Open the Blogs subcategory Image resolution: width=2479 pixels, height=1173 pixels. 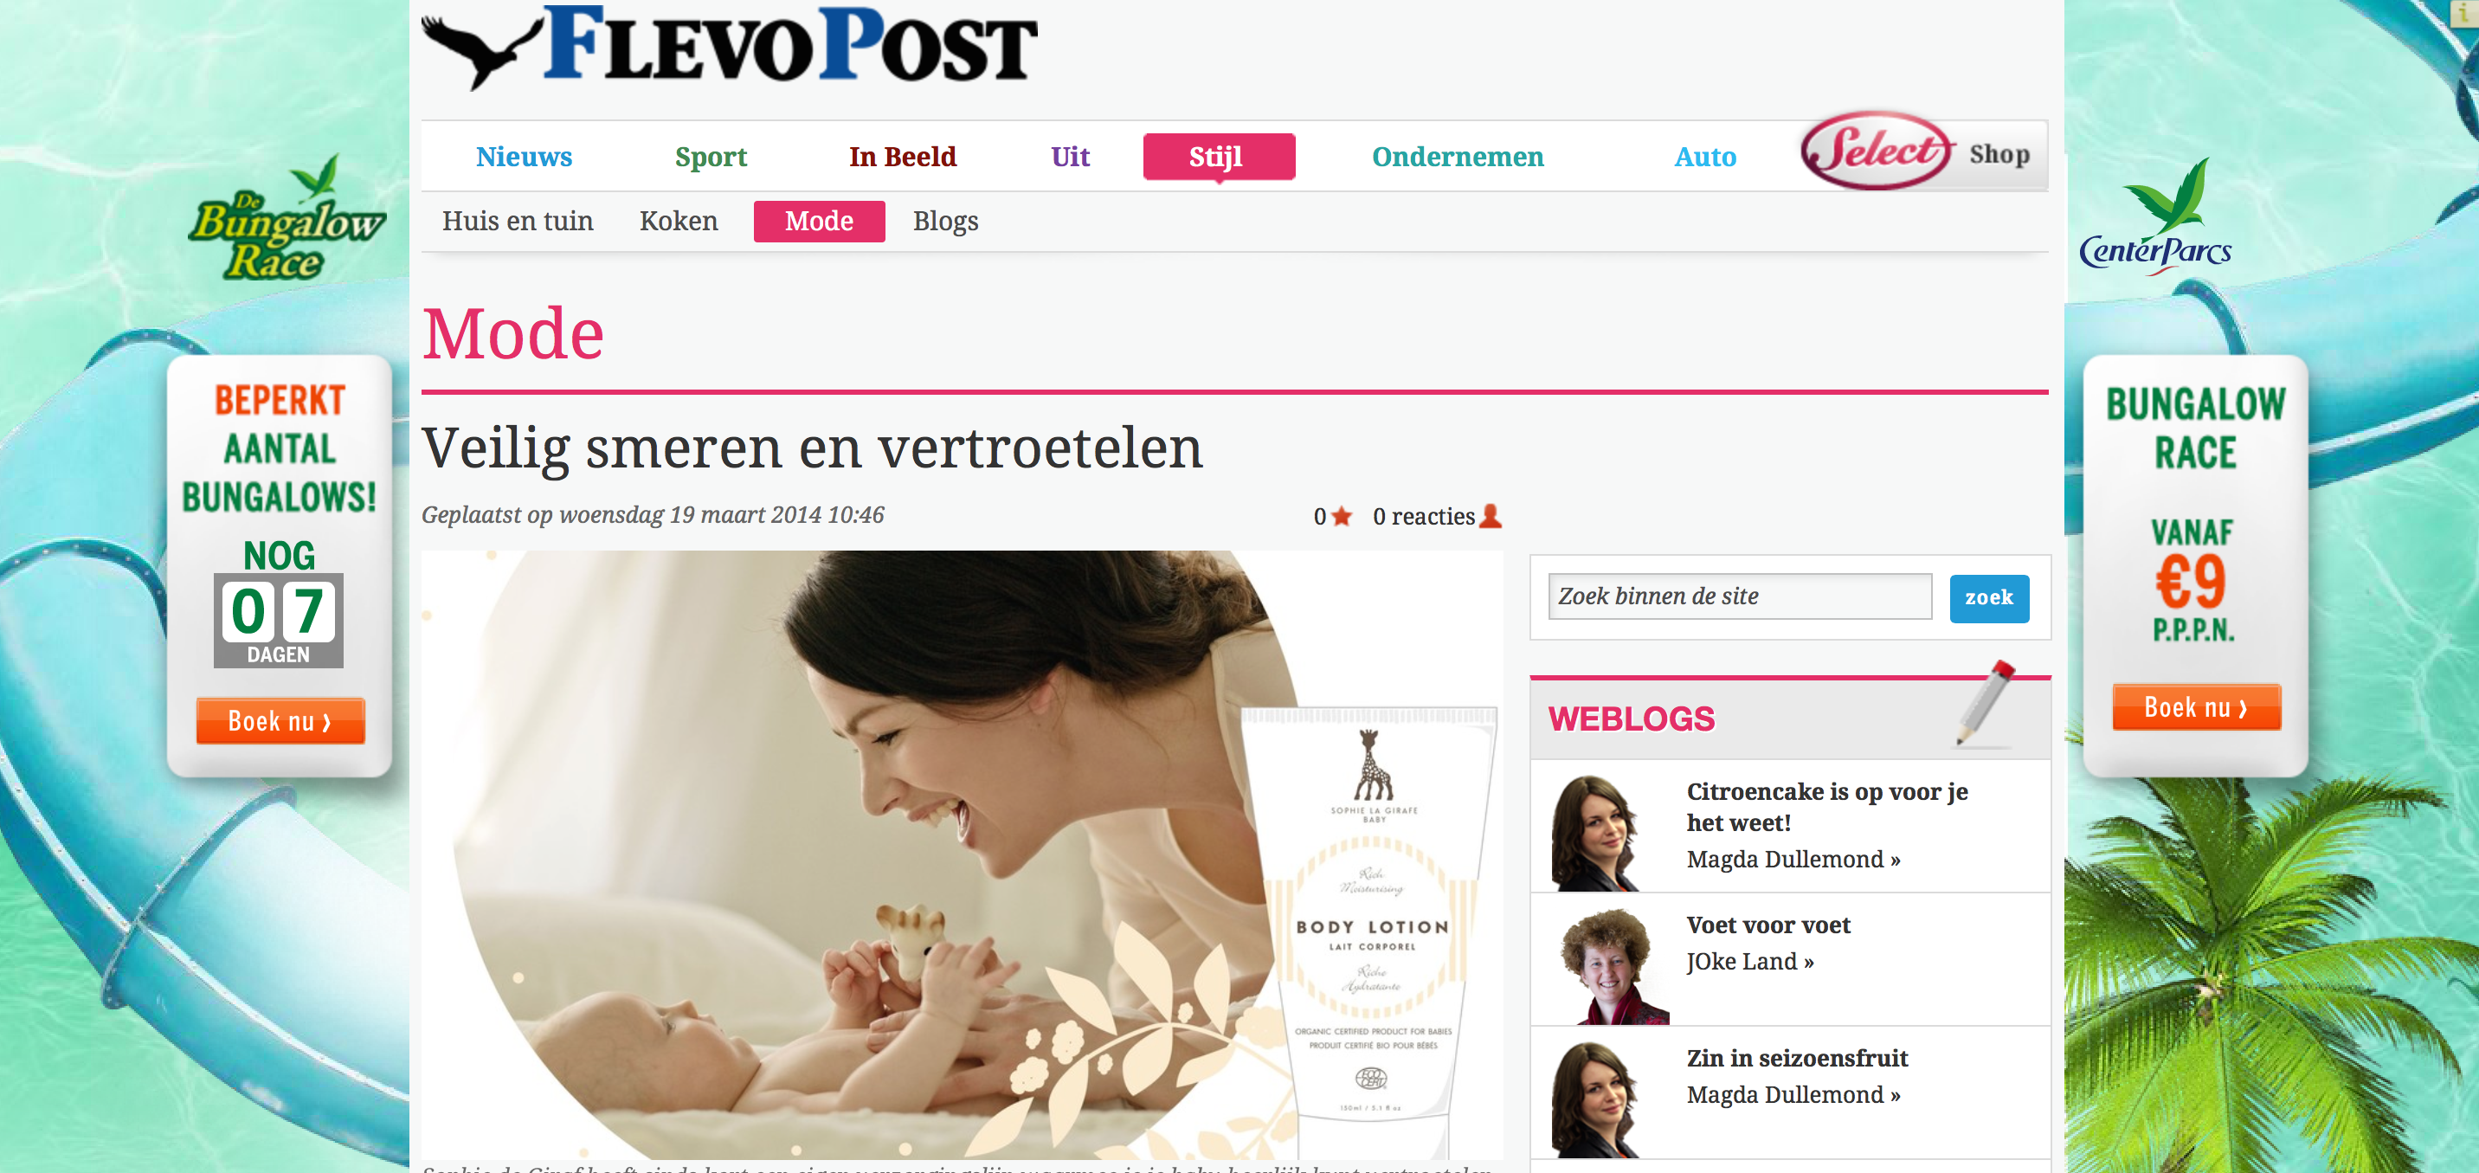point(945,222)
